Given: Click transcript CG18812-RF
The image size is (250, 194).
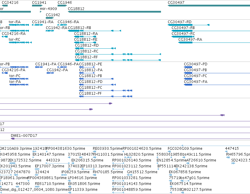Looking at the screenshot, I should 118,60.
